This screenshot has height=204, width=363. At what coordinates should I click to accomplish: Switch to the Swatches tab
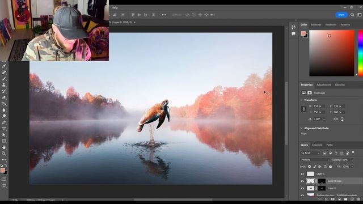click(x=316, y=25)
